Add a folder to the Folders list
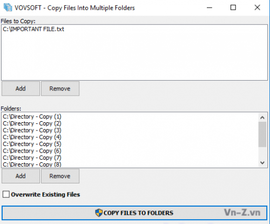This screenshot has width=270, height=224. coord(21,176)
